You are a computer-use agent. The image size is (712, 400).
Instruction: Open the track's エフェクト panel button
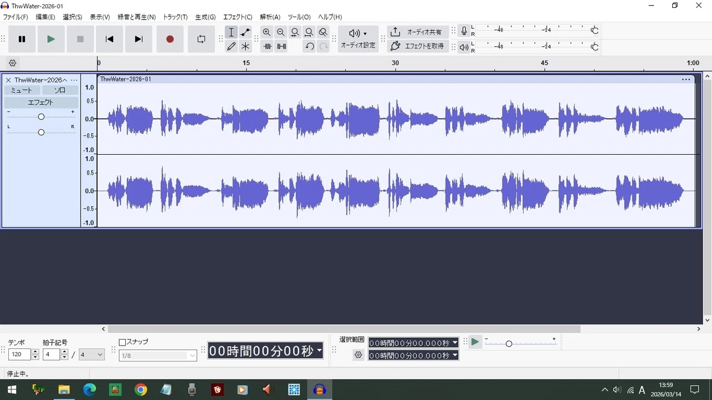pos(41,103)
